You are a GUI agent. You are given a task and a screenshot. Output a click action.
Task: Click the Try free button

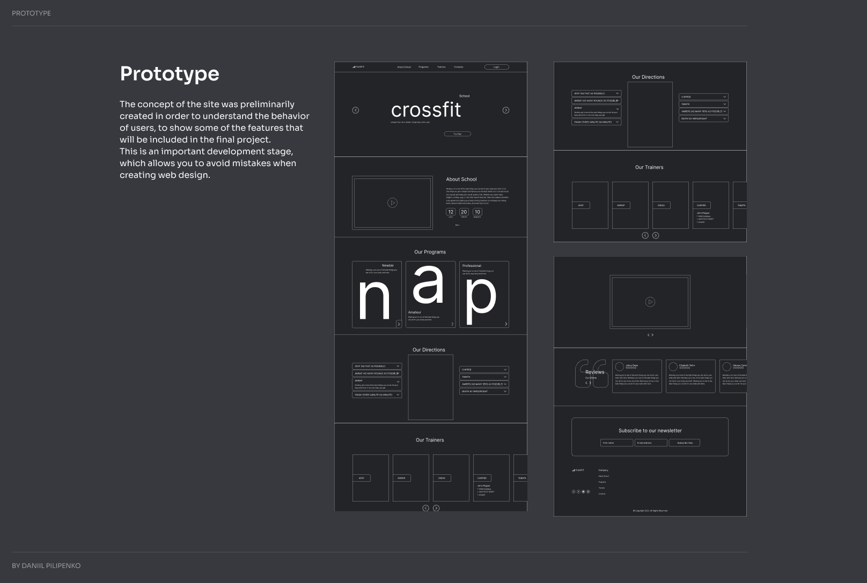click(457, 134)
